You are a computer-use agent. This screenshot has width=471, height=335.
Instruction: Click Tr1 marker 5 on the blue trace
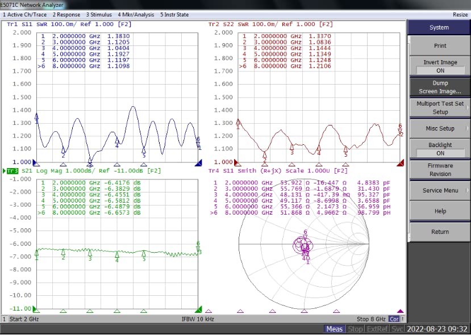click(144, 152)
